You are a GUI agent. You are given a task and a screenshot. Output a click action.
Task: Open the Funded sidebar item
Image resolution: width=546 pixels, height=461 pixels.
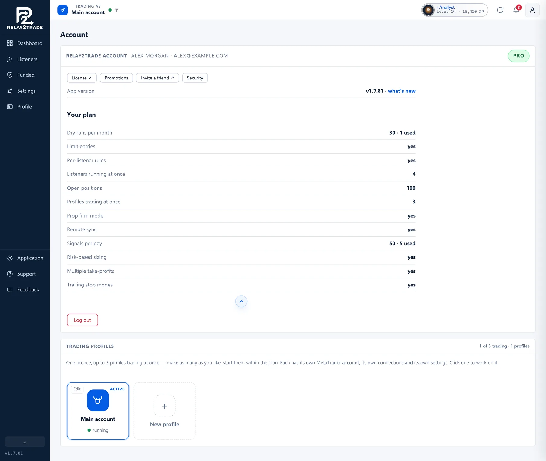click(25, 75)
